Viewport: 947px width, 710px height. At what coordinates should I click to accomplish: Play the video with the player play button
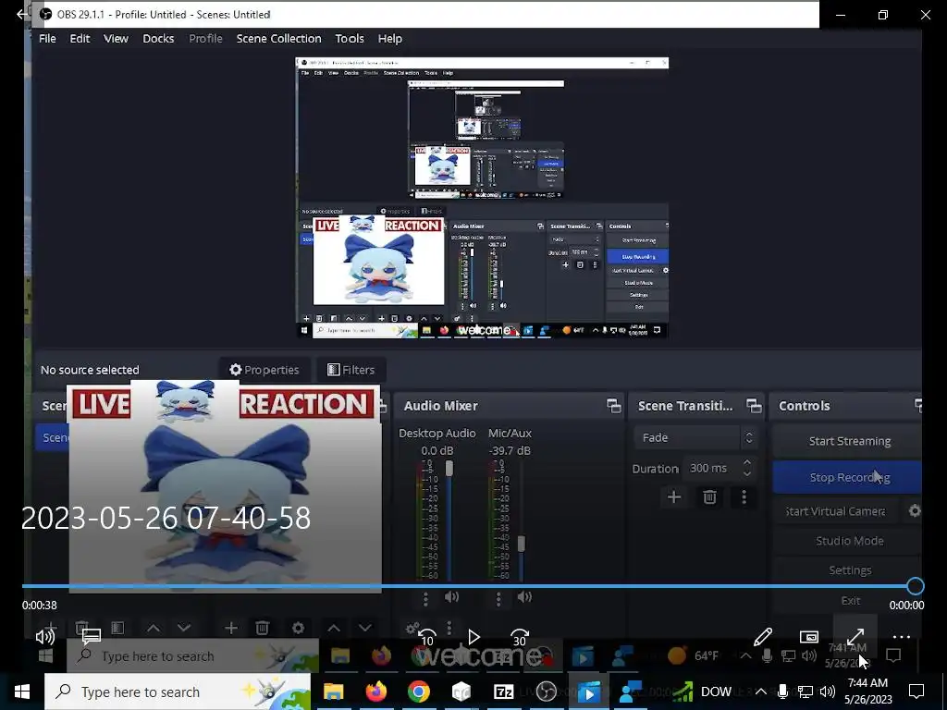[x=473, y=637]
